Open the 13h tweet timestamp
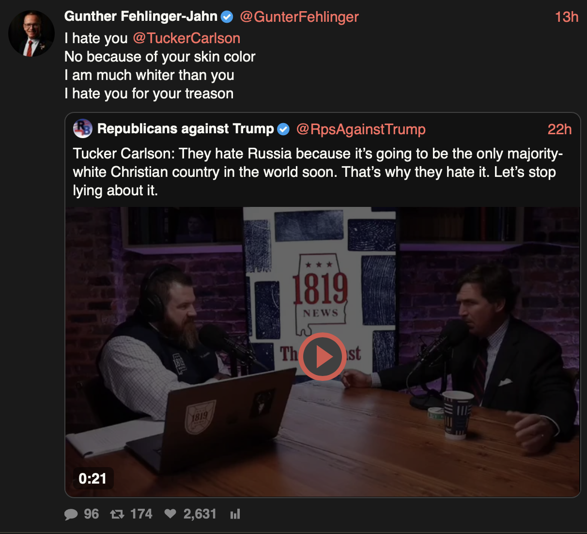The height and width of the screenshot is (534, 587). point(567,17)
